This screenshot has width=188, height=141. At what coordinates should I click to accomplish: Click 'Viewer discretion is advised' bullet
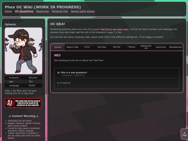(24, 136)
